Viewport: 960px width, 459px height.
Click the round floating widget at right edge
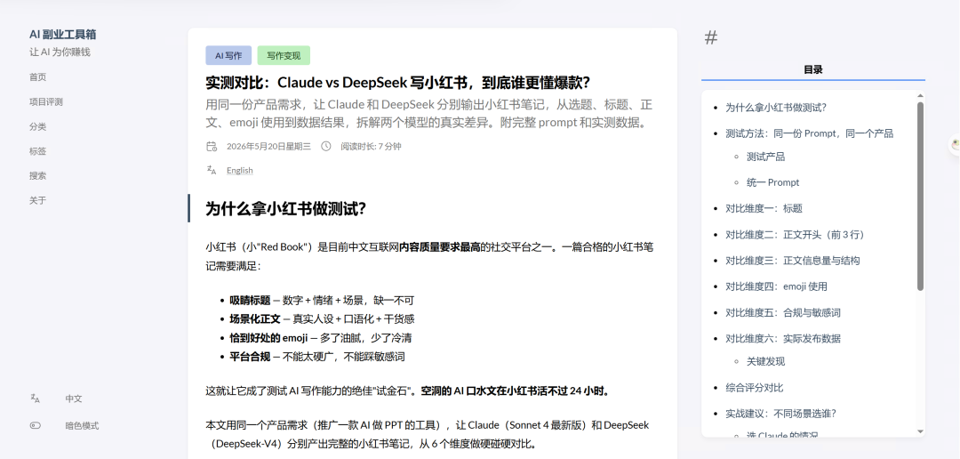(x=955, y=144)
